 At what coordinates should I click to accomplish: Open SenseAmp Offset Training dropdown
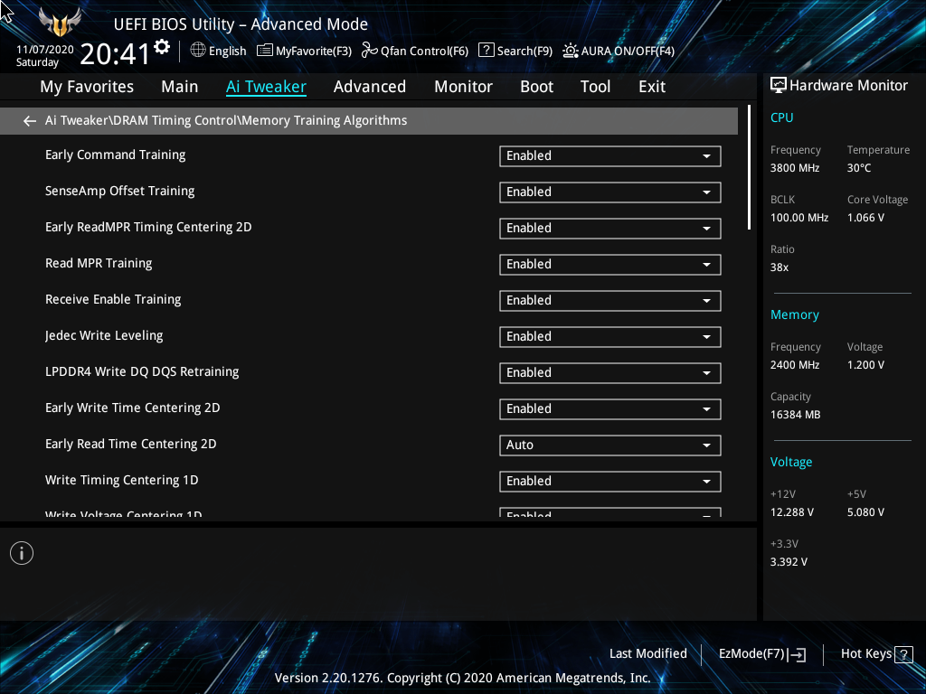coord(610,192)
